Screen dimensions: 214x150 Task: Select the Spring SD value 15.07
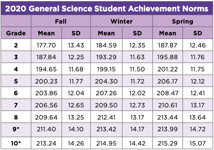tap(198, 142)
